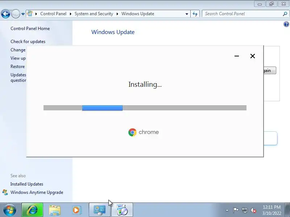Open network tray icon

click(x=244, y=210)
